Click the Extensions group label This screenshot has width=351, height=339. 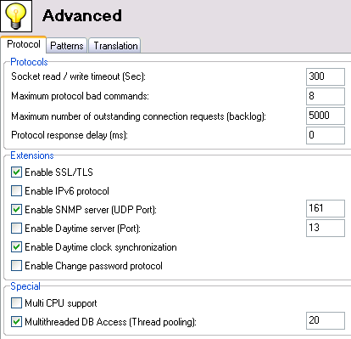tap(32, 155)
